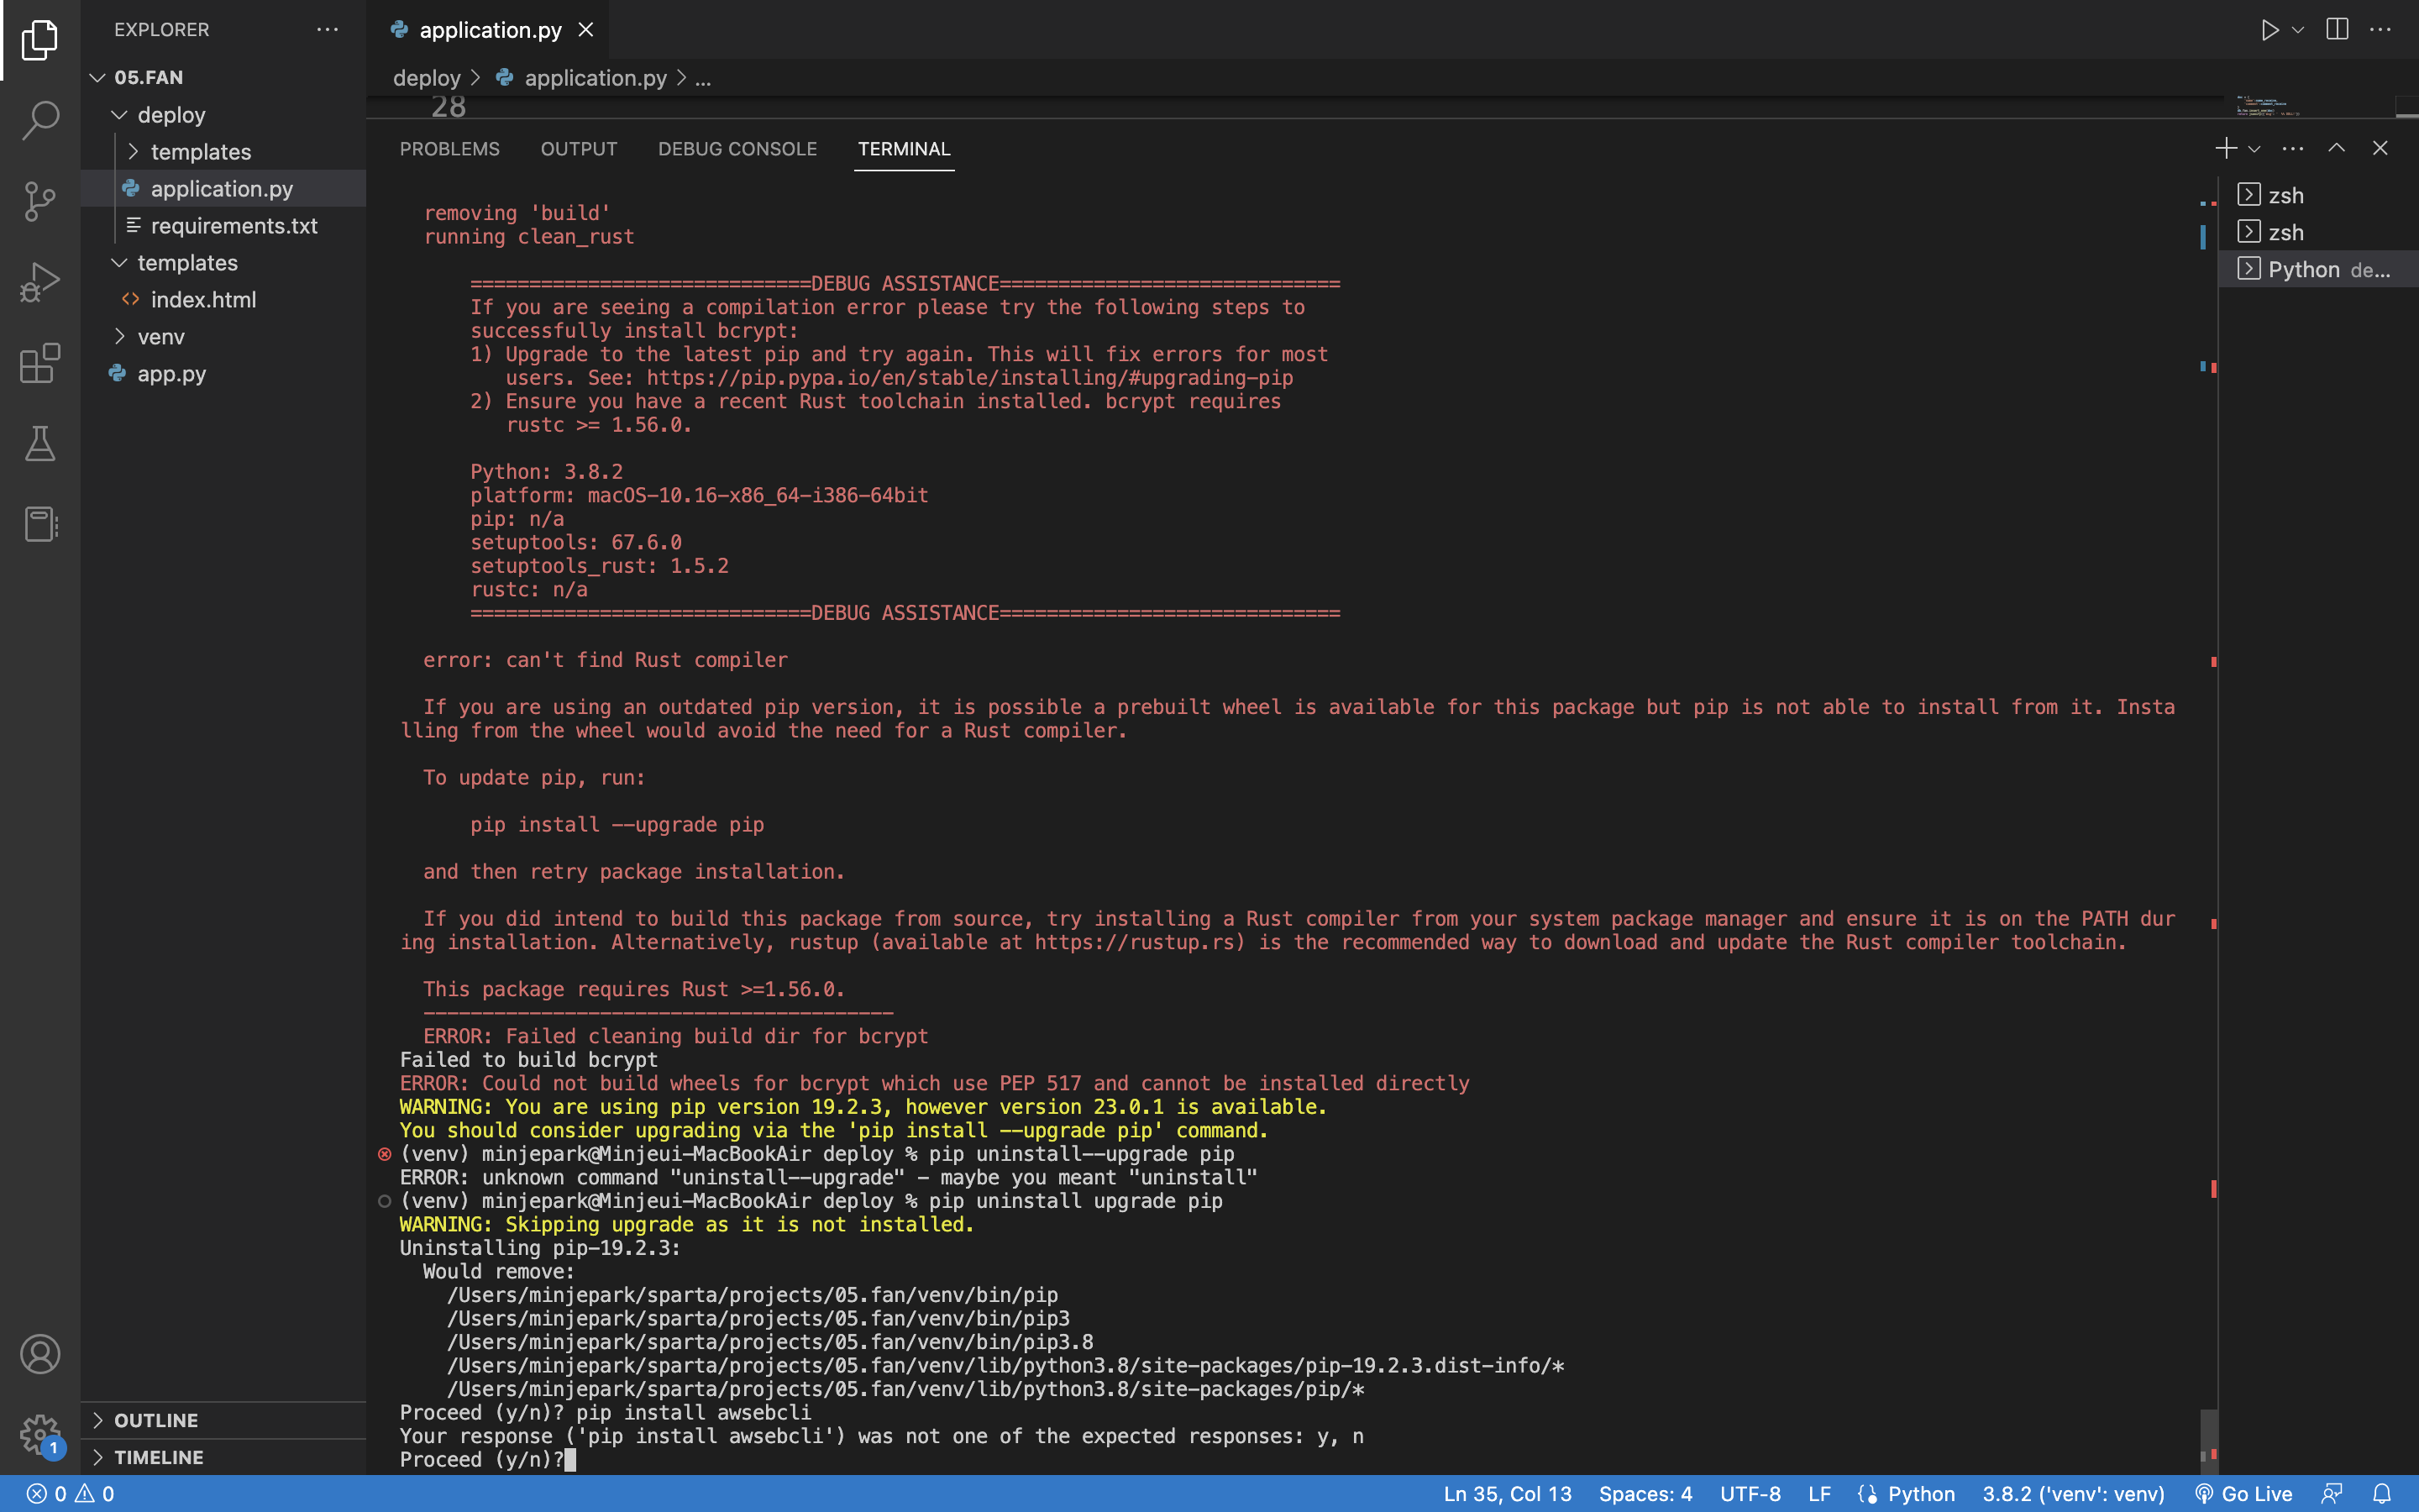The width and height of the screenshot is (2419, 1512).
Task: Open Explorer views and more actions menu
Action: click(328, 30)
